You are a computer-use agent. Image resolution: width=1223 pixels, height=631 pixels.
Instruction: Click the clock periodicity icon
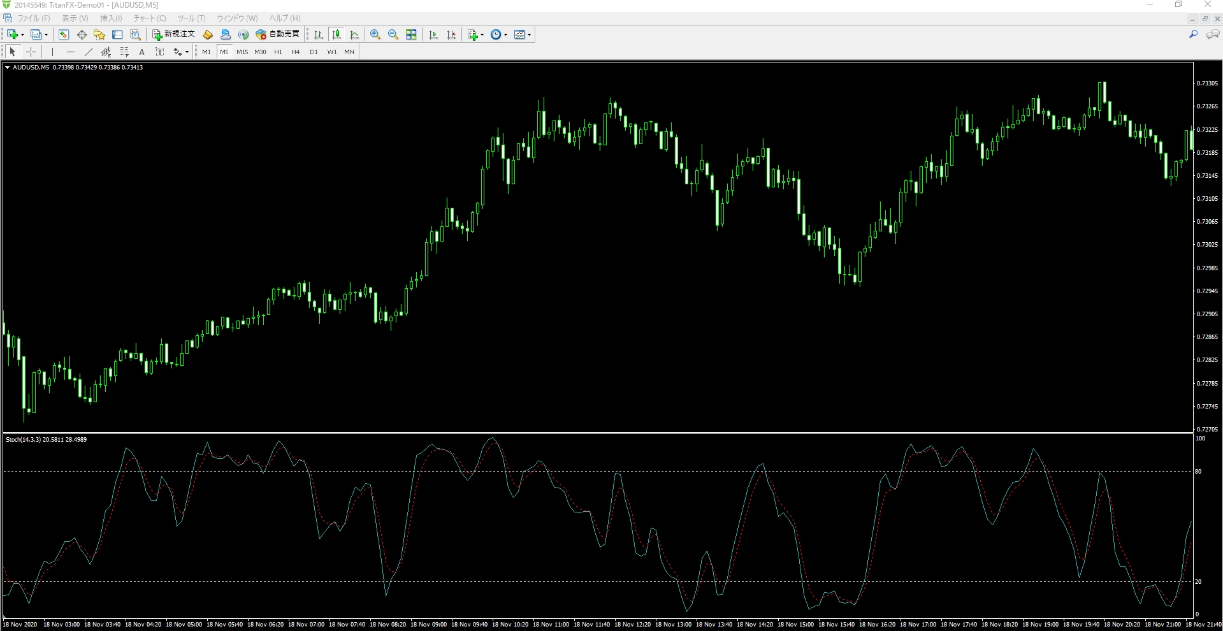[496, 34]
